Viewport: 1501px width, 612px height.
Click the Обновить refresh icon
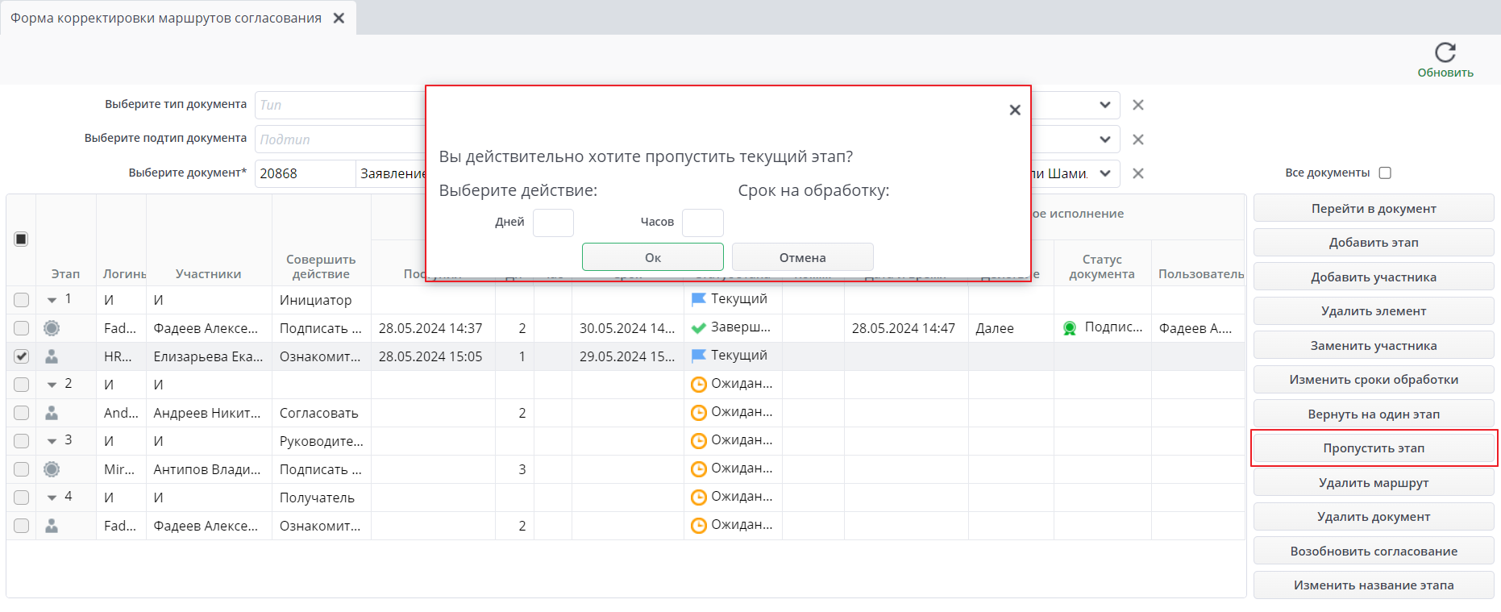coord(1445,52)
